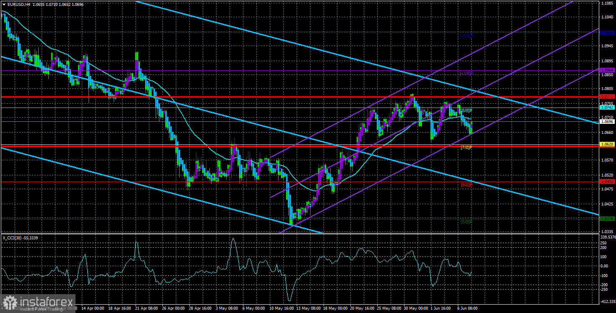Click the 13 May 08:00 time axis label
This screenshot has height=313, width=616.
(308, 308)
